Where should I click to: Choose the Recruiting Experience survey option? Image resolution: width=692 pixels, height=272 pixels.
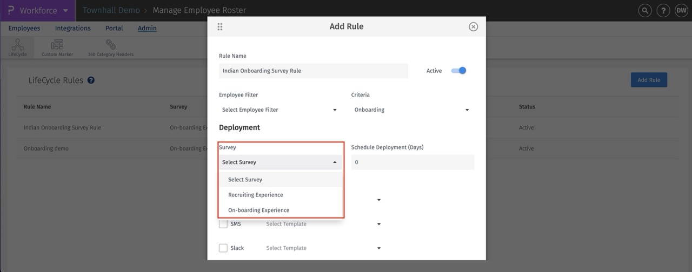point(256,195)
